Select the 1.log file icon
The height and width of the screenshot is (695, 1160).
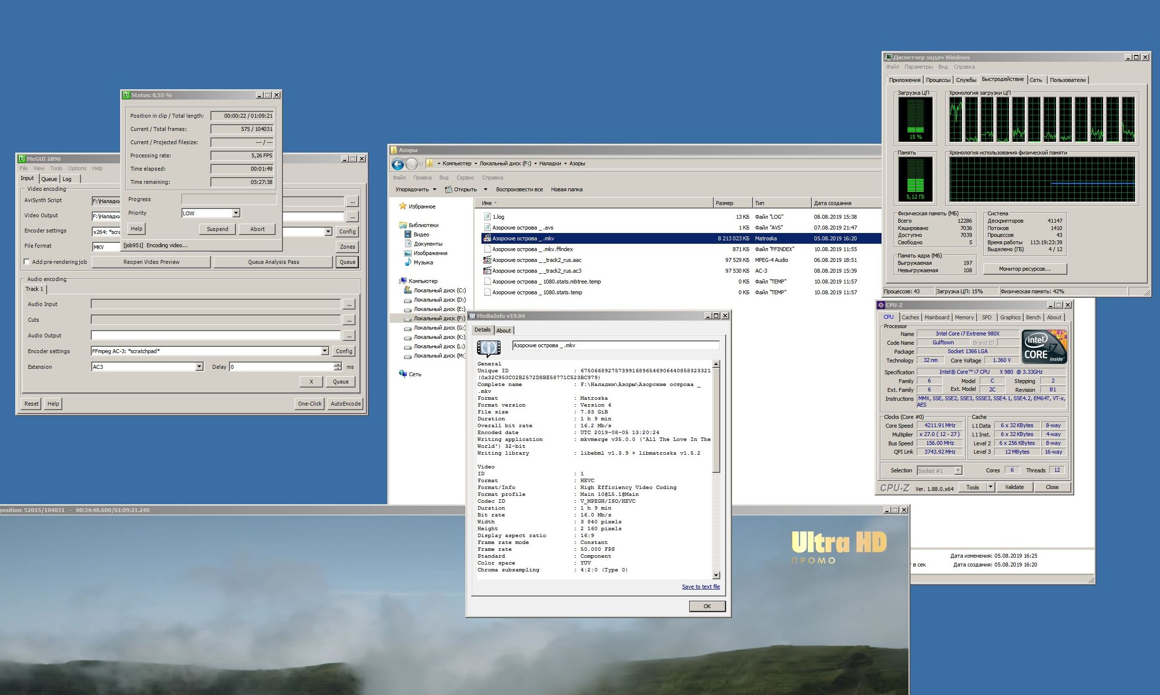click(x=487, y=216)
